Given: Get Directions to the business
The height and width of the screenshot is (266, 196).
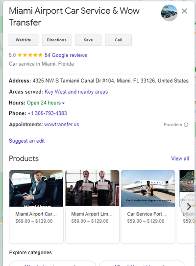Looking at the screenshot, I should click(56, 40).
